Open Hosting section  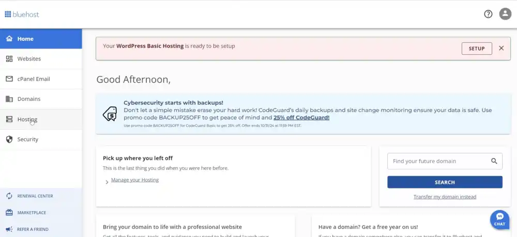pyautogui.click(x=41, y=119)
